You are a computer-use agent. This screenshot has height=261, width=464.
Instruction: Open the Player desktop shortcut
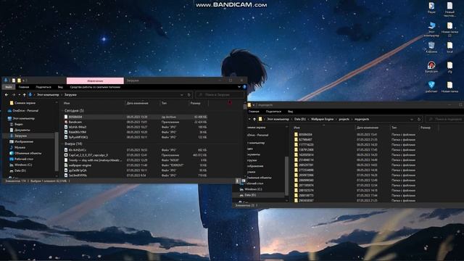click(x=431, y=8)
